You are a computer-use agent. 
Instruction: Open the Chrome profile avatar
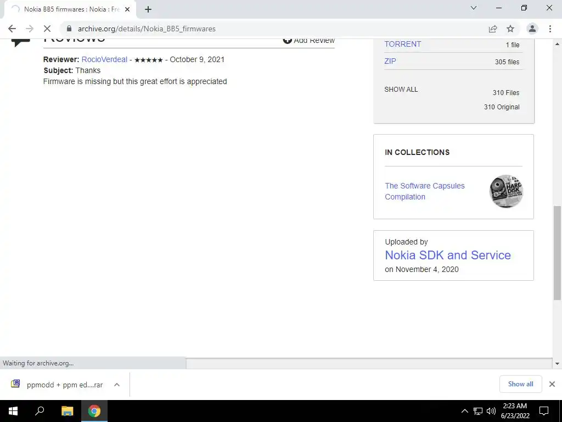532,29
